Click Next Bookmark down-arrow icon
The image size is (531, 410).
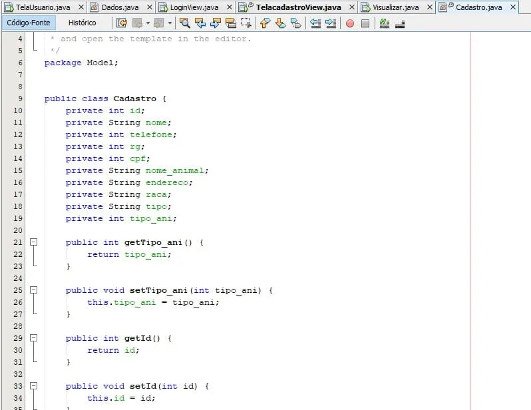click(x=280, y=23)
